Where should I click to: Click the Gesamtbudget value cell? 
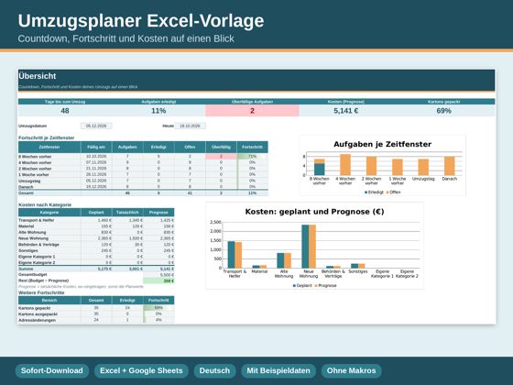(158, 275)
